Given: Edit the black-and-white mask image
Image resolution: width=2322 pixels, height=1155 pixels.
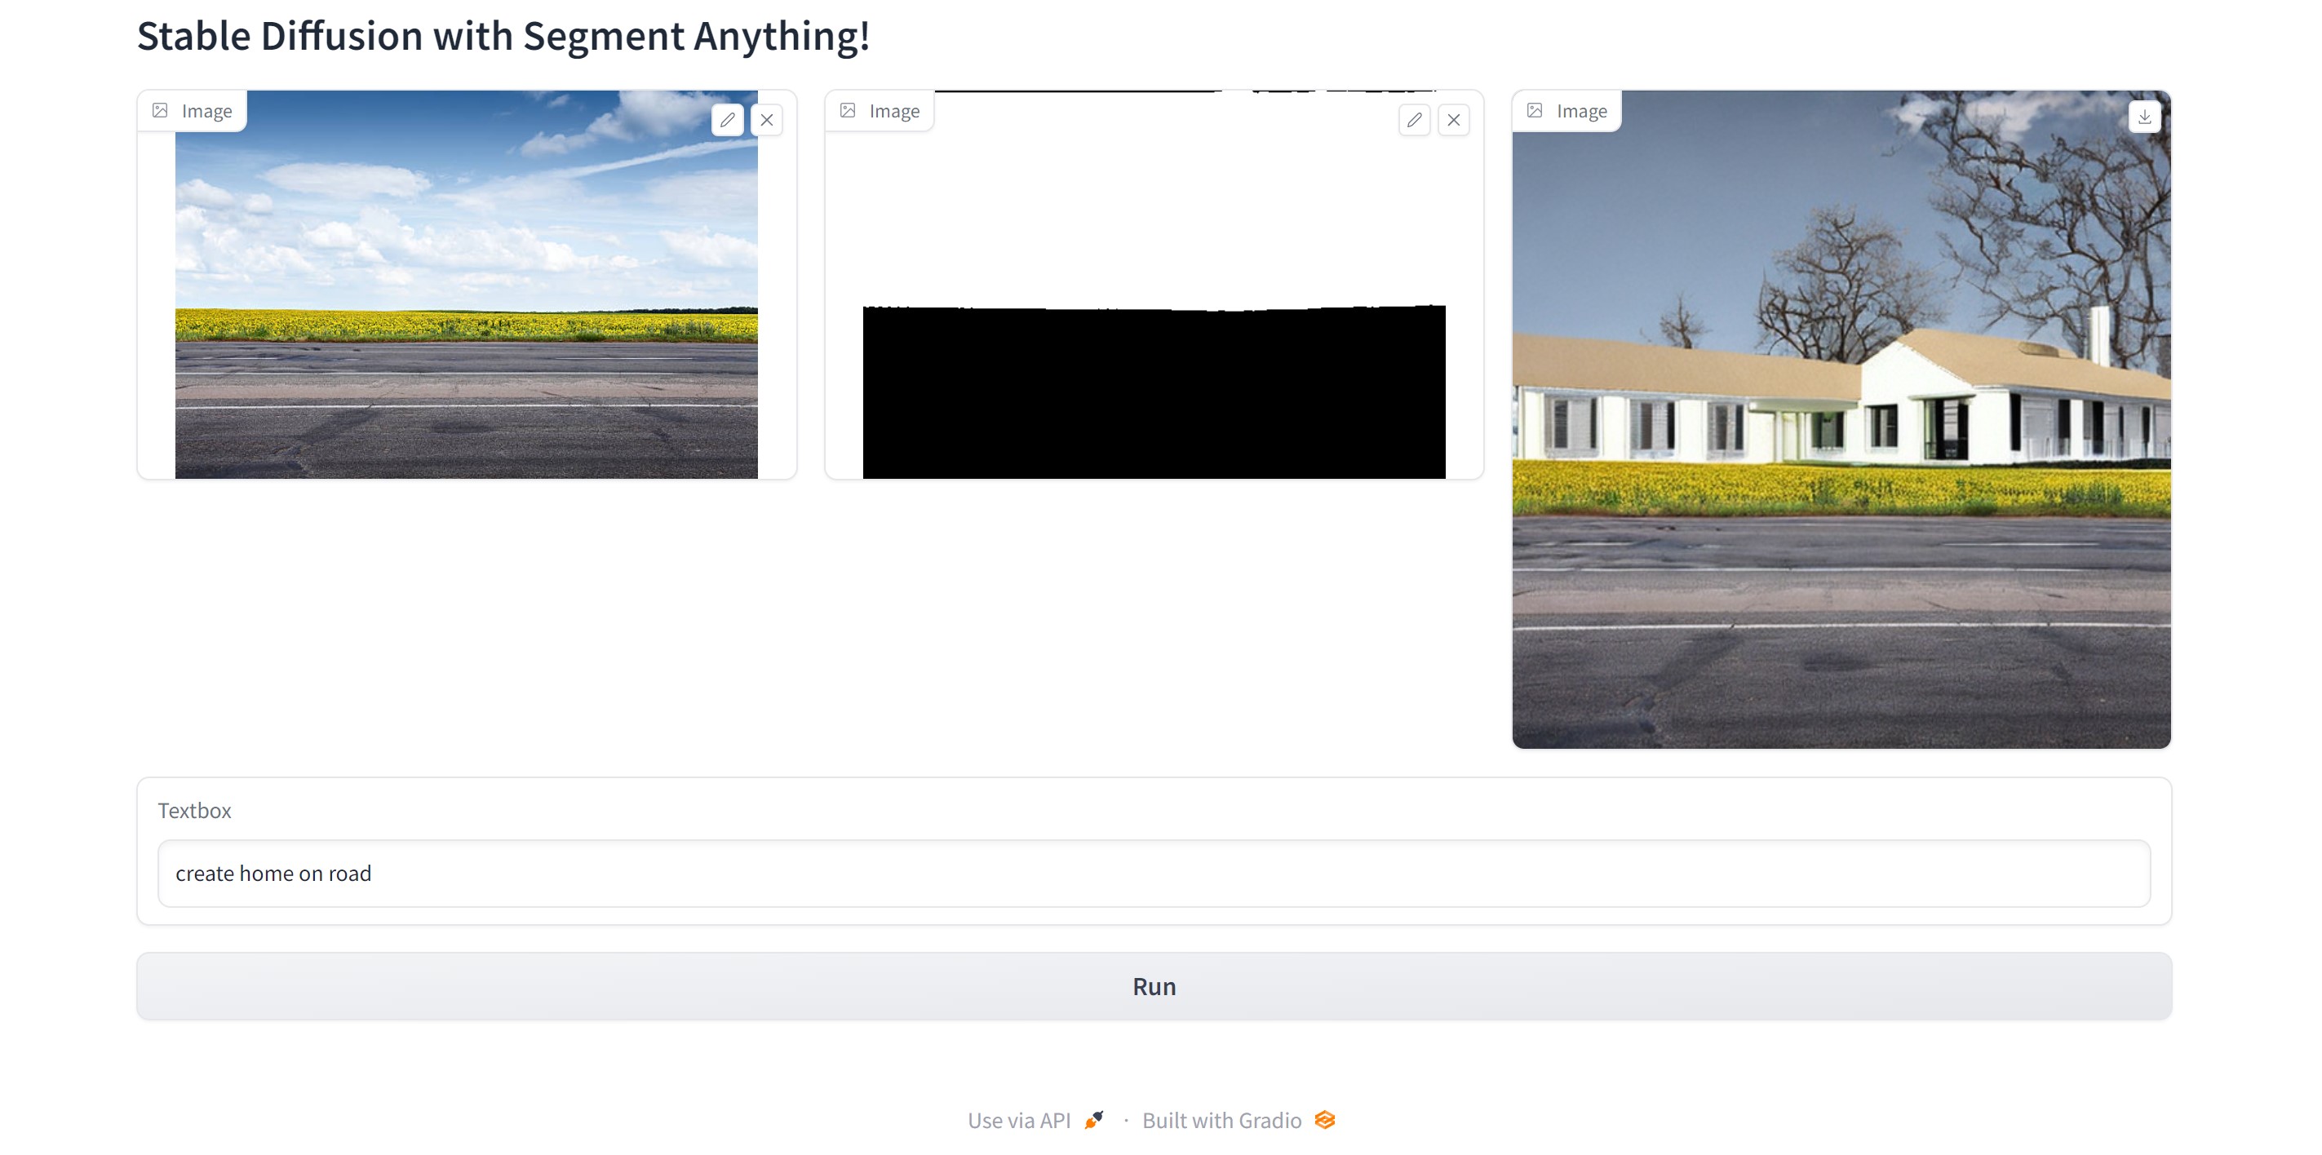Looking at the screenshot, I should coord(1414,120).
